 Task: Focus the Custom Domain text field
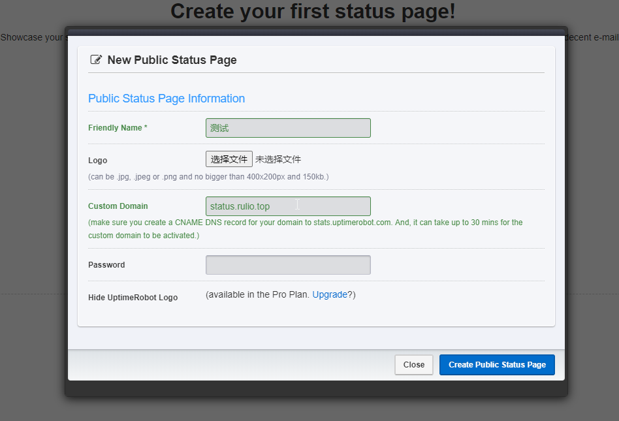(288, 206)
